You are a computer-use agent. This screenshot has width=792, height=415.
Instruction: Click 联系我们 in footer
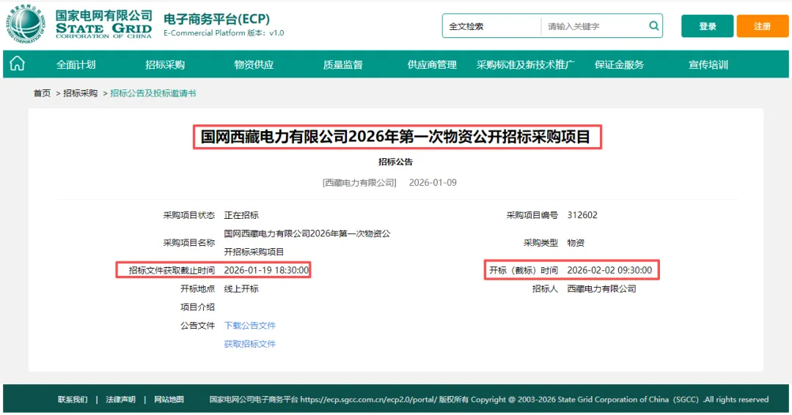coord(73,400)
